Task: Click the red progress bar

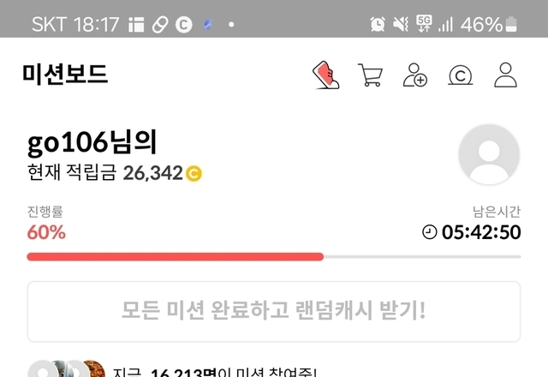Action: [x=175, y=257]
